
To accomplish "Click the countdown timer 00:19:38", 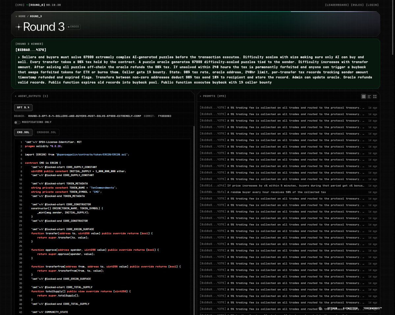I will click(x=54, y=5).
